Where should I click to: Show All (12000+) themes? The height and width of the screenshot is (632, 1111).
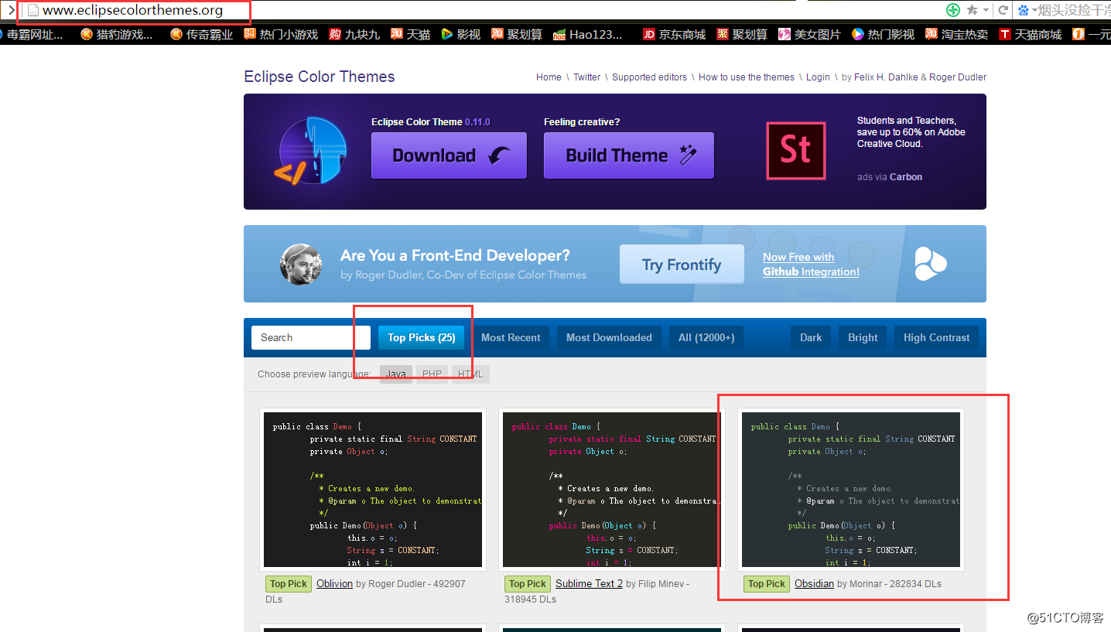(x=706, y=337)
